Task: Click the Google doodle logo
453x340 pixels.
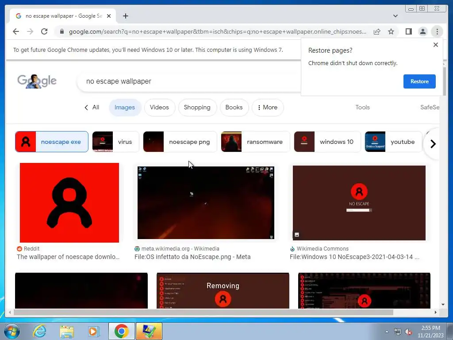Action: [x=37, y=81]
